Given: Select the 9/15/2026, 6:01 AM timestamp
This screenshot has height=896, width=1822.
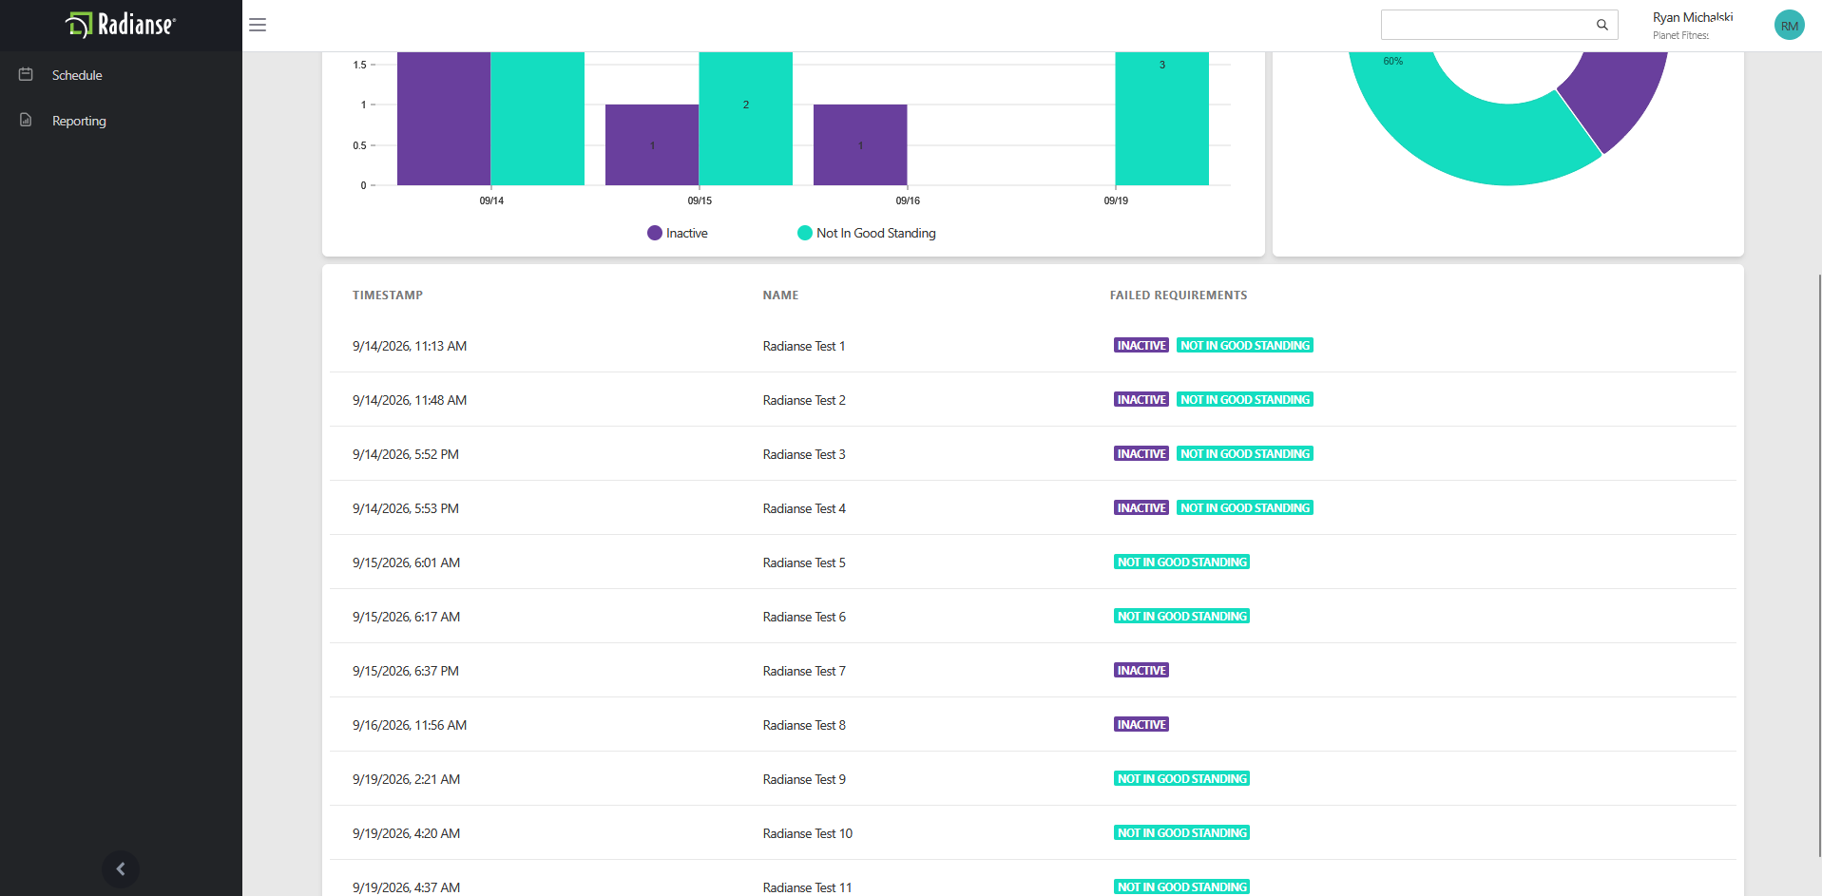Looking at the screenshot, I should [x=406, y=562].
